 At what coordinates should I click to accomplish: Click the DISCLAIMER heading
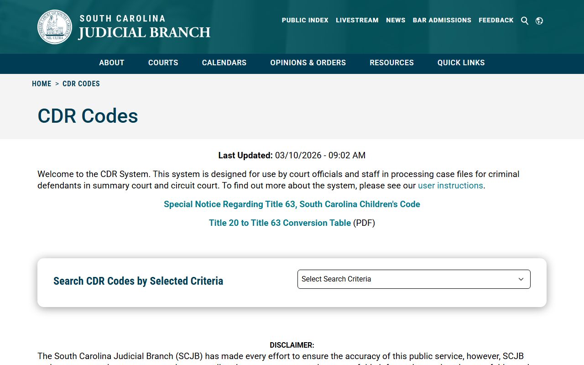click(x=292, y=345)
